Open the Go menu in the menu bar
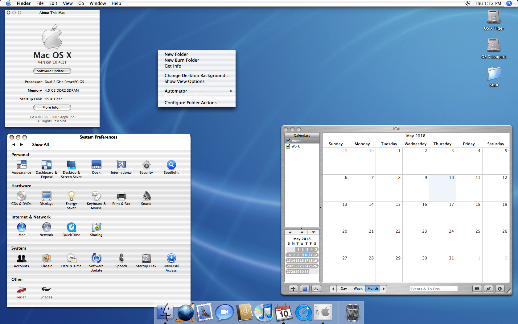Screen dimensions: 518x324 click(81, 3)
